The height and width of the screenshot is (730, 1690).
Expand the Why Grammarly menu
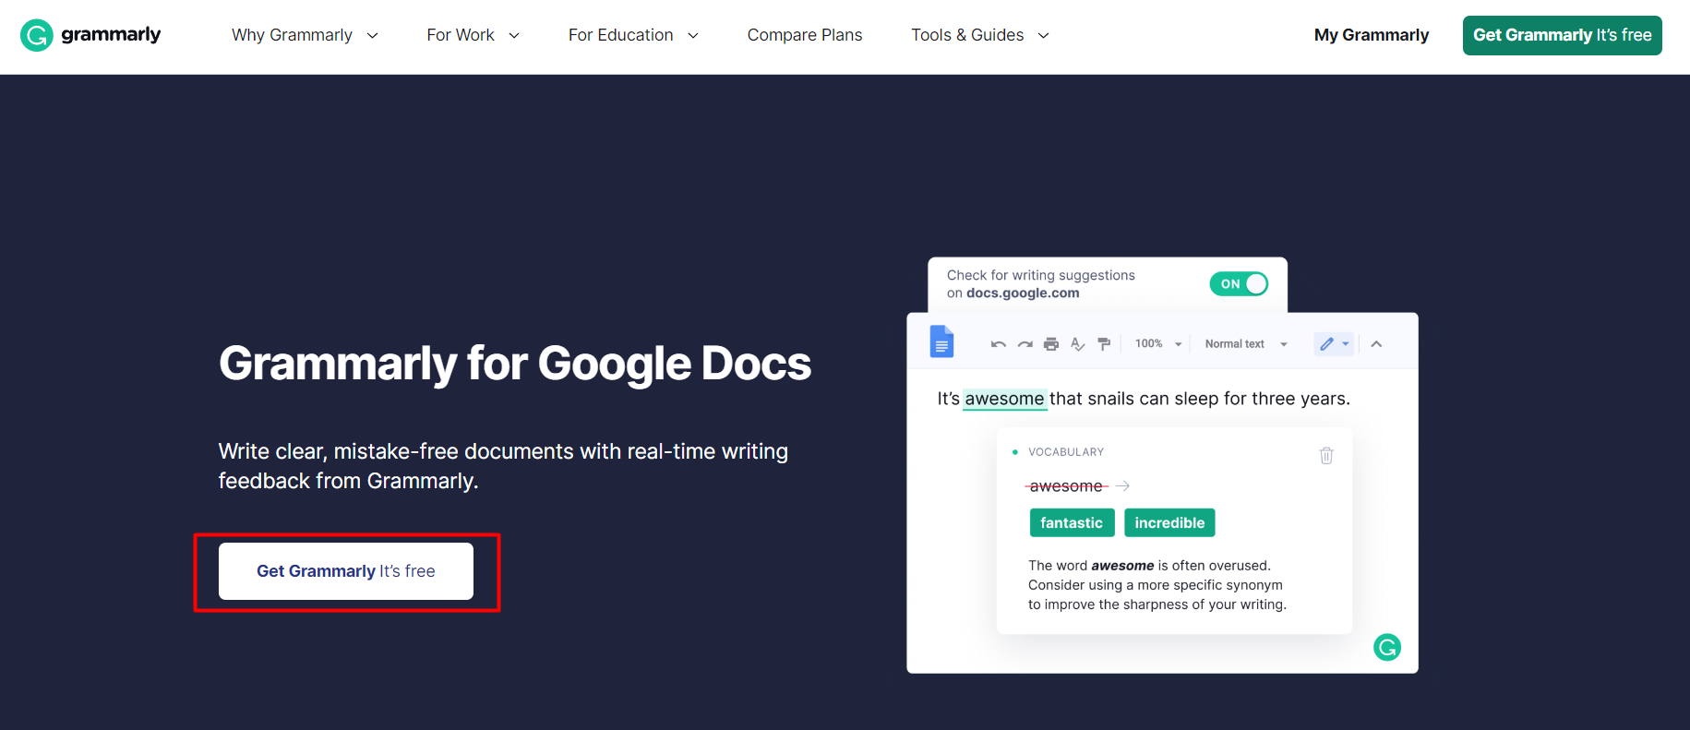point(305,35)
